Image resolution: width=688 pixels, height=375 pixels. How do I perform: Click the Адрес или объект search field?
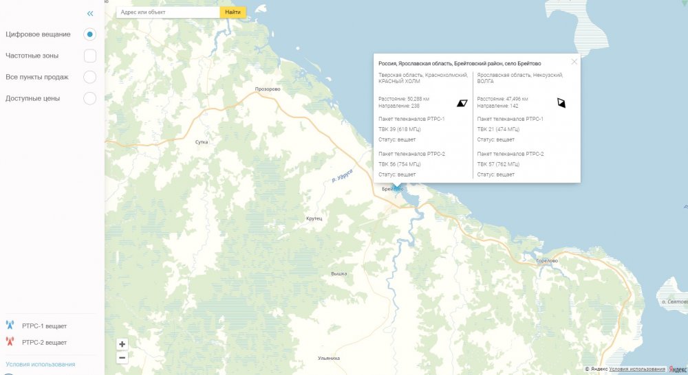pyautogui.click(x=167, y=12)
